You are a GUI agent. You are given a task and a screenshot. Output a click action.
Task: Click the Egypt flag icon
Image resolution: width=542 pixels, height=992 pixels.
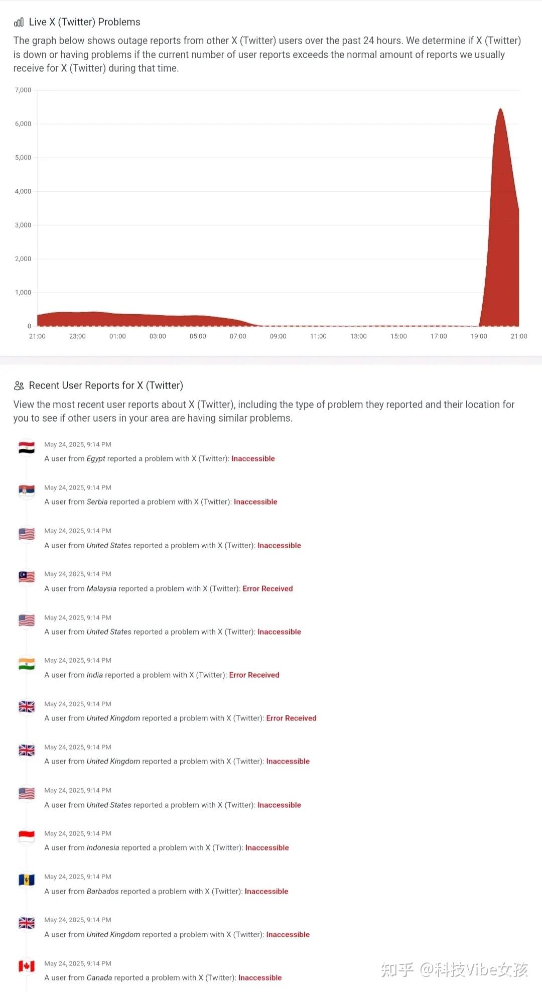pos(27,448)
